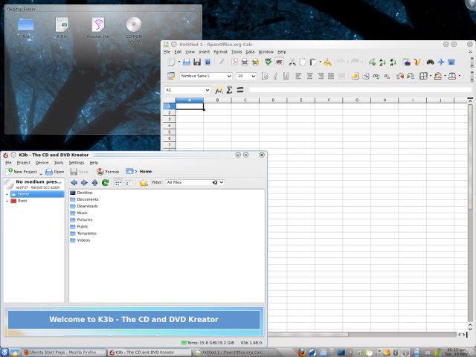
Task: Click the Open button in K3b toolbar
Action: tap(55, 172)
